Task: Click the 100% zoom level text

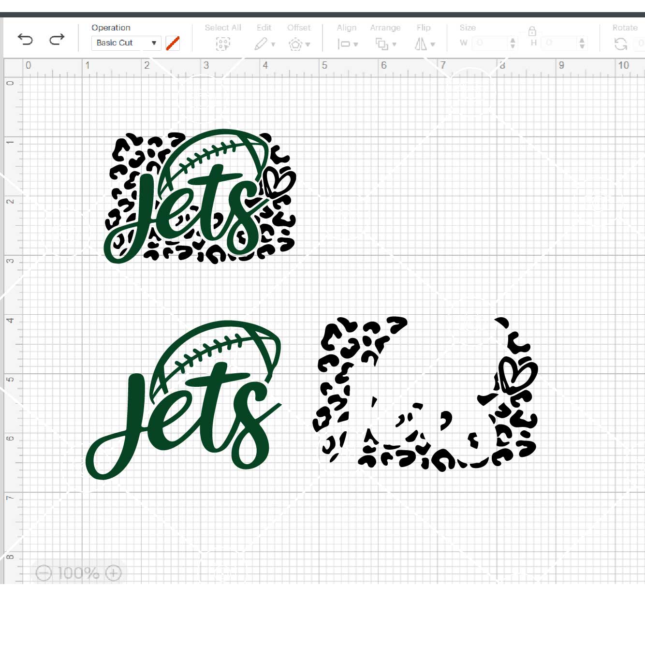Action: (78, 573)
